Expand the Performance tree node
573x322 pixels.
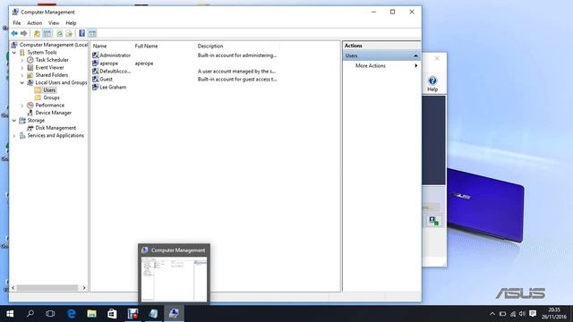(21, 106)
